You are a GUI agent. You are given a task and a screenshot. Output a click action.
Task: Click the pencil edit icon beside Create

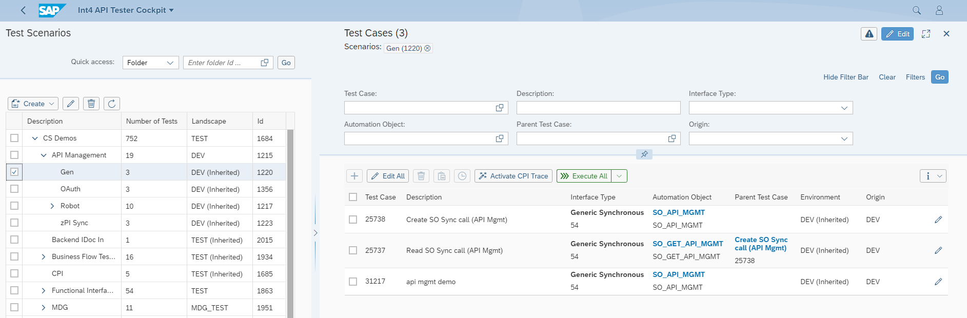[71, 104]
